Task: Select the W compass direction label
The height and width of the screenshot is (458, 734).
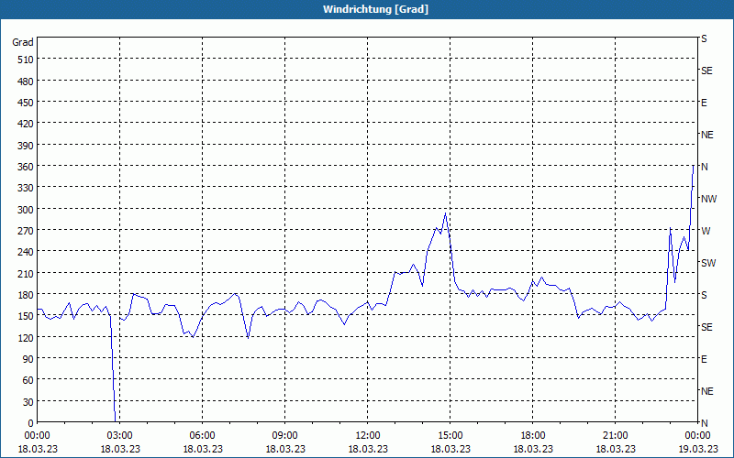Action: pos(706,231)
